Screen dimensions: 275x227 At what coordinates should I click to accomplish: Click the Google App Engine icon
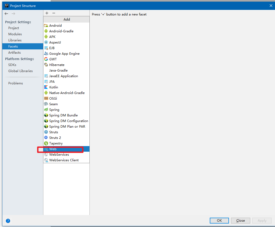(x=46, y=53)
